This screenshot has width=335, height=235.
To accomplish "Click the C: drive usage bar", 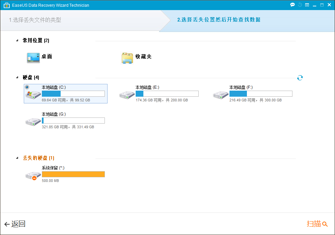I will pyautogui.click(x=73, y=94).
